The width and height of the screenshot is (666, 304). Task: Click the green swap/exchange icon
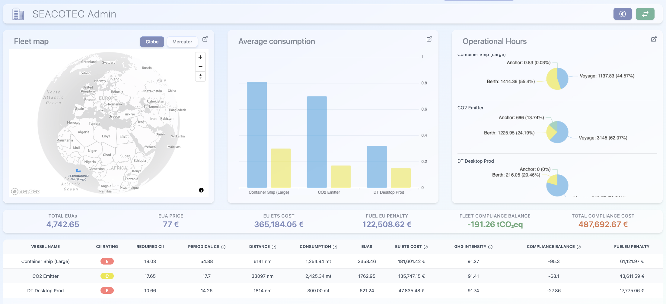[x=645, y=14]
